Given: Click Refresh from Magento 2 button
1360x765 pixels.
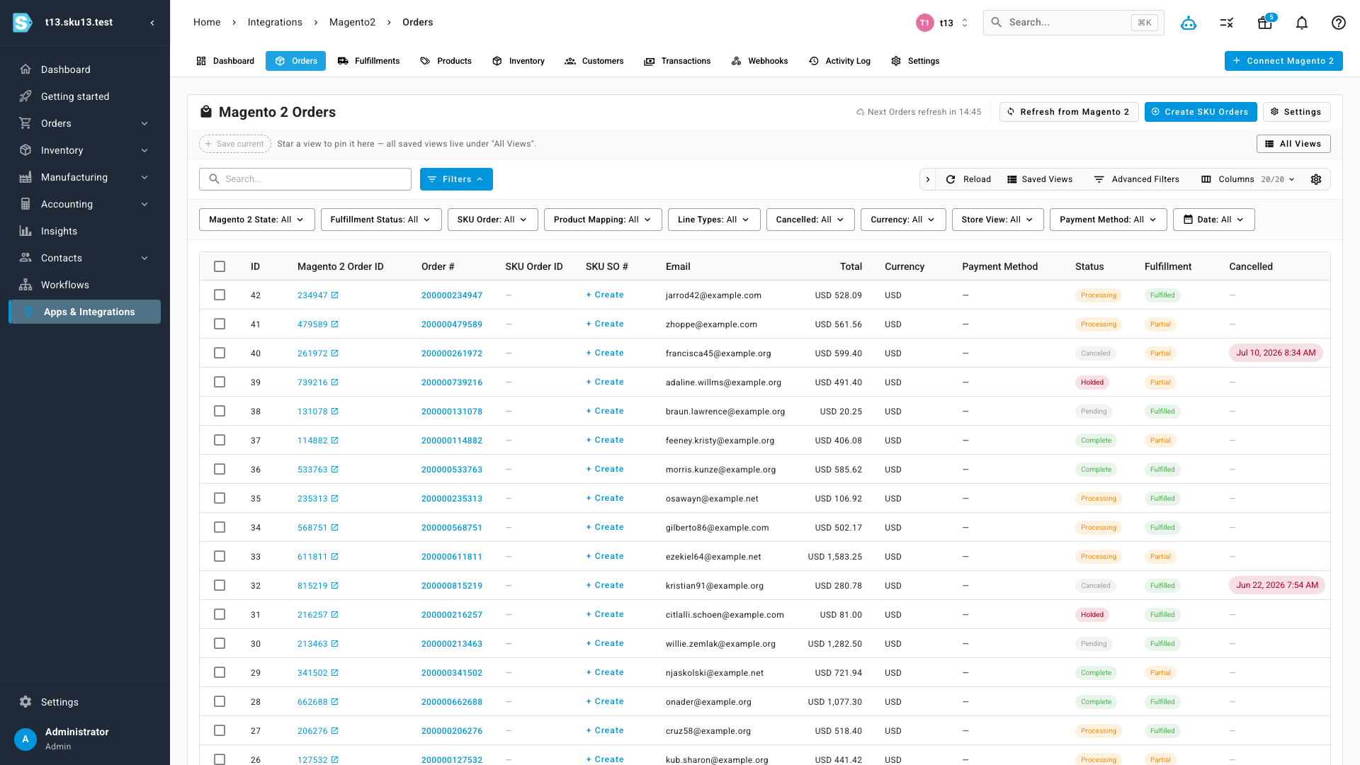Looking at the screenshot, I should coord(1069,112).
